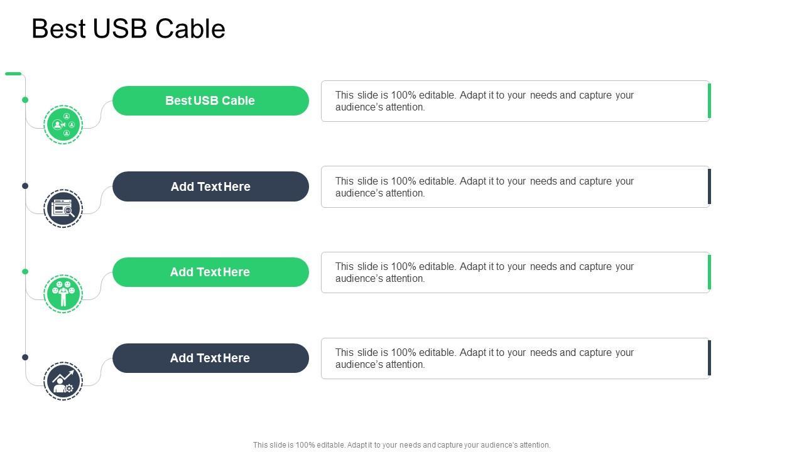This screenshot has height=452, width=804.
Task: Click the lower green dot on the timeline
Action: pos(25,272)
